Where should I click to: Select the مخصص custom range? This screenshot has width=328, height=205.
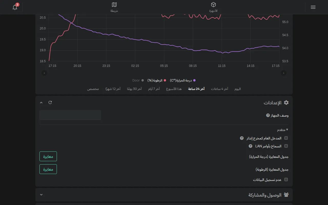pyautogui.click(x=93, y=89)
